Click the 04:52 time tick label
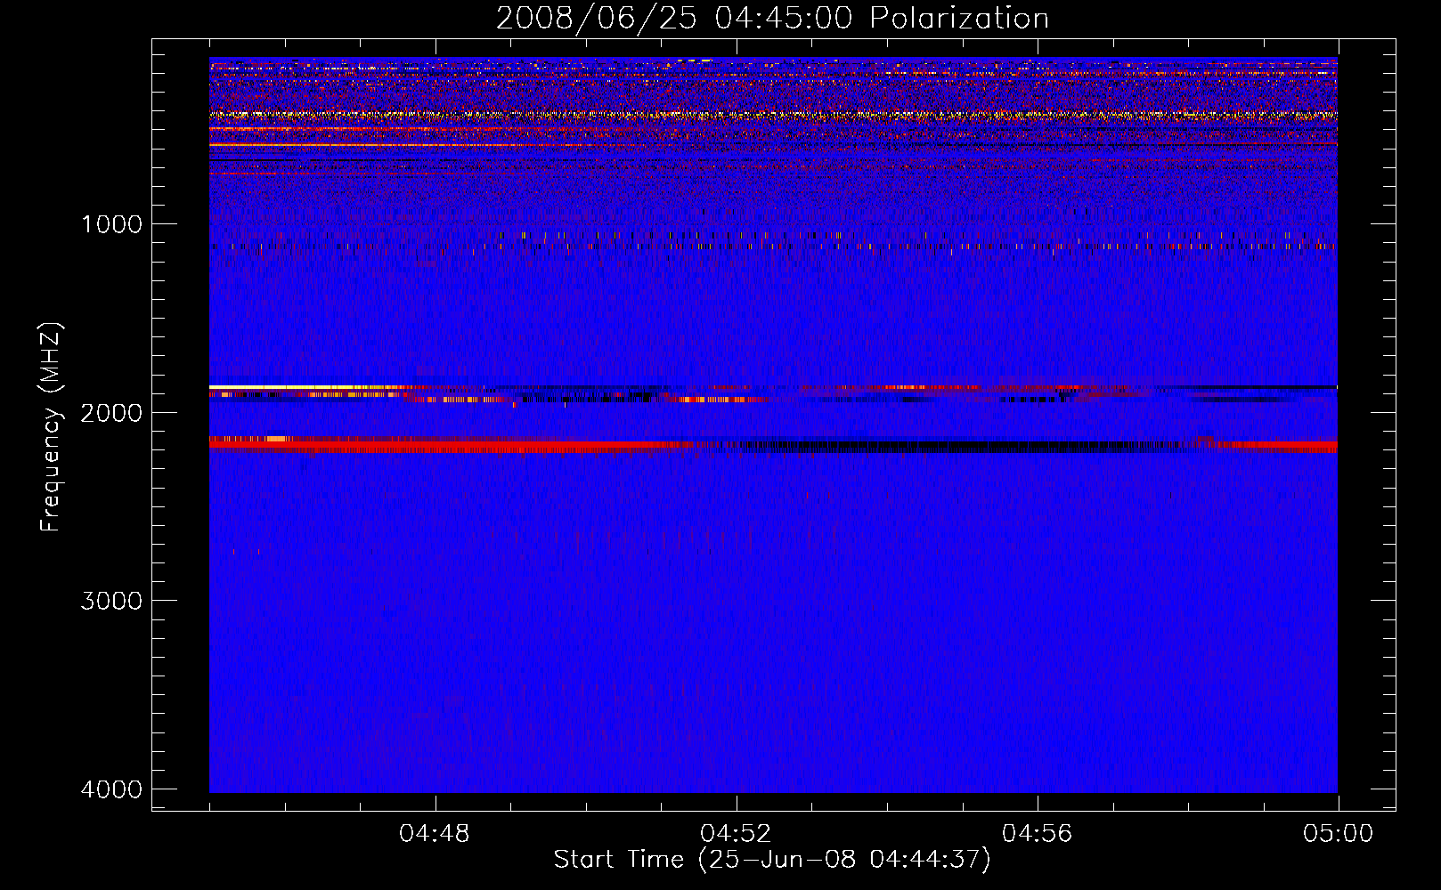This screenshot has width=1441, height=890. (x=736, y=834)
